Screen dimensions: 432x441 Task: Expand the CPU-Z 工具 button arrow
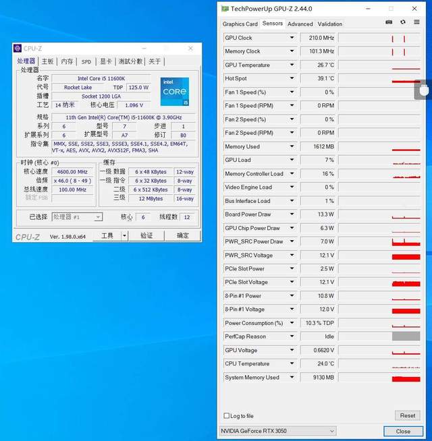tap(124, 236)
